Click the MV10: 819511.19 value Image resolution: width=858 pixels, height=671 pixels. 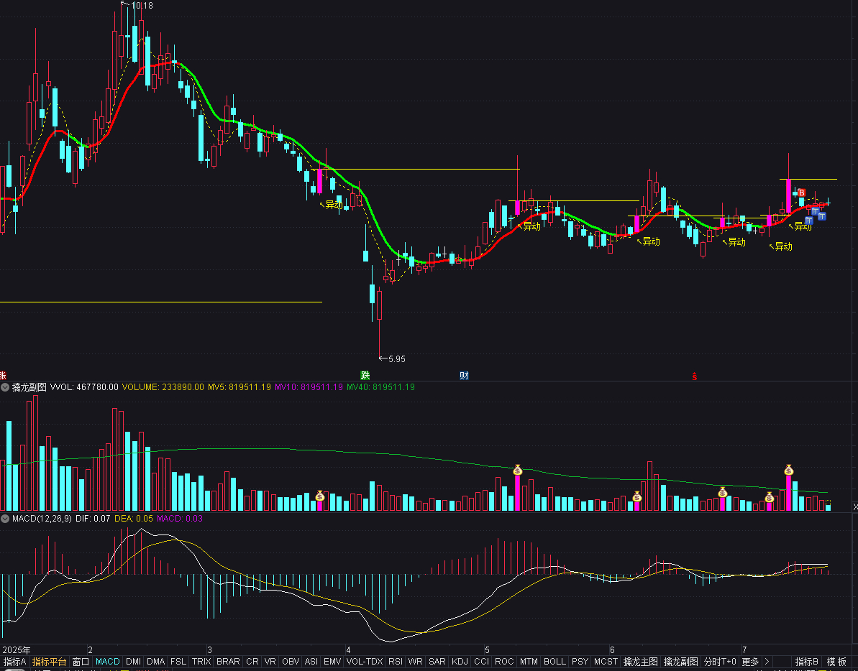tap(309, 387)
